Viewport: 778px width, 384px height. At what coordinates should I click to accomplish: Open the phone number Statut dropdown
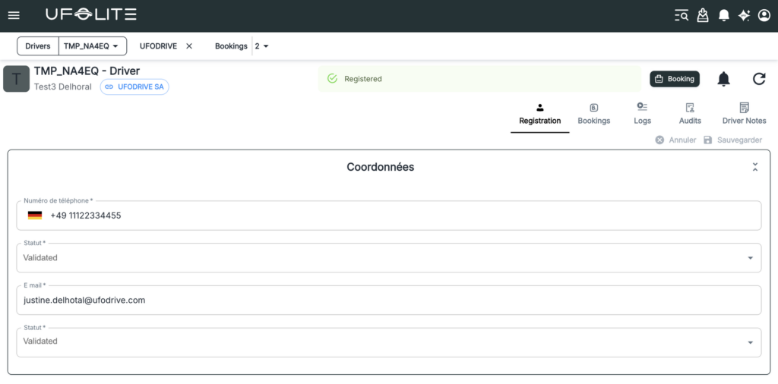pyautogui.click(x=750, y=258)
